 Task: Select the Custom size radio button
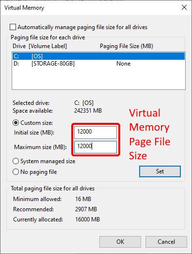[x=16, y=123]
